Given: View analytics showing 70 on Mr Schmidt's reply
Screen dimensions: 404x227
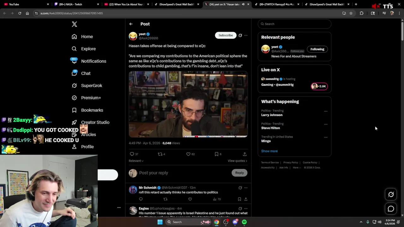Looking at the screenshot, I should tap(217, 199).
